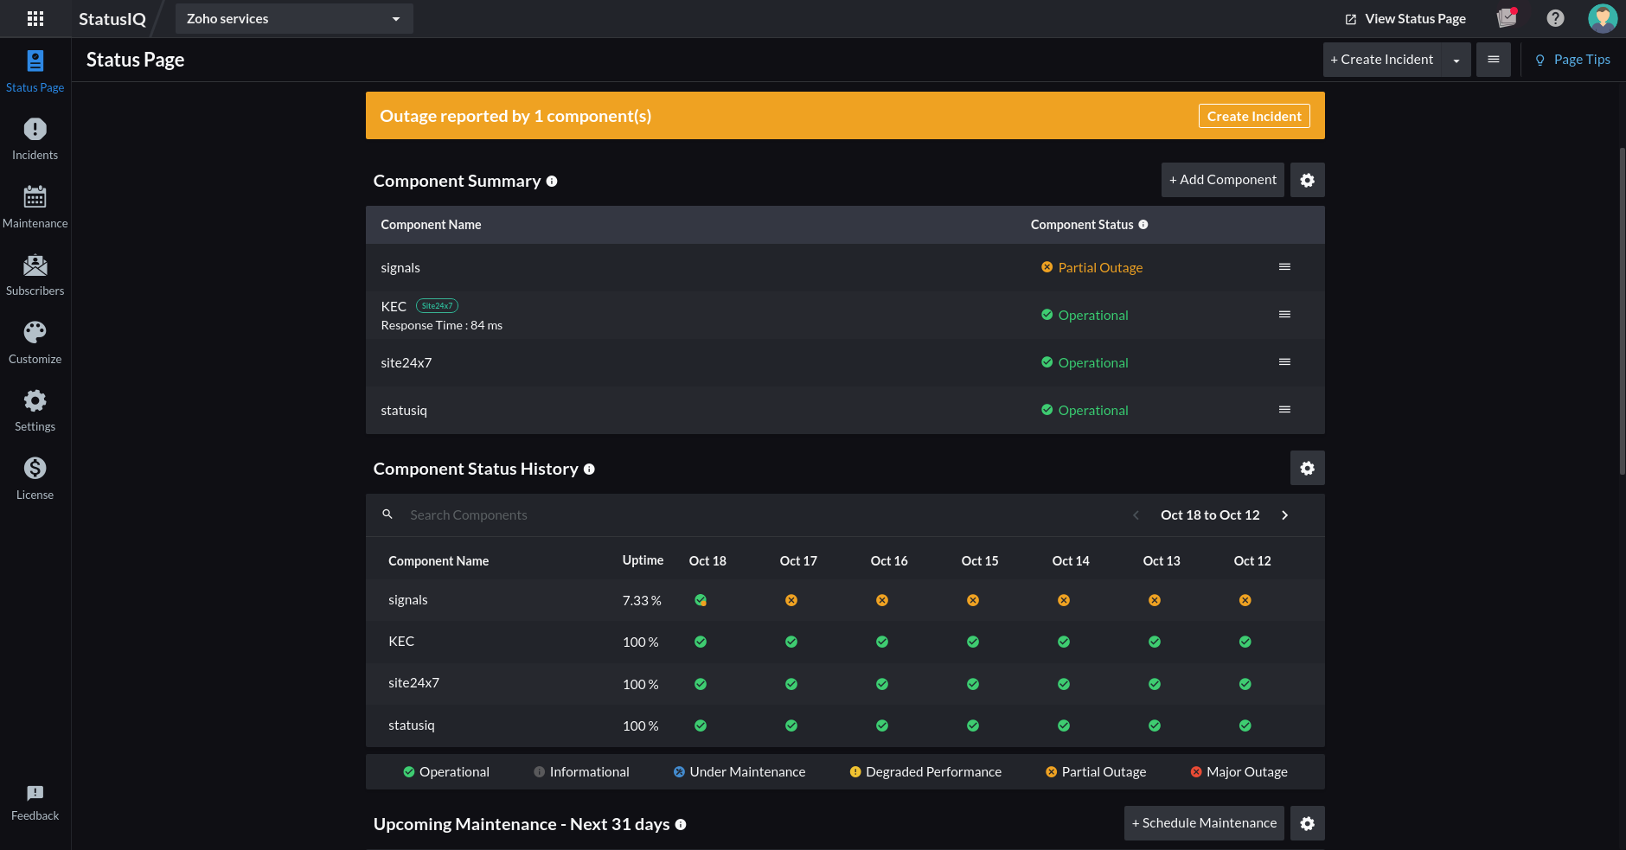Open Status Page in sidebar
Image resolution: width=1626 pixels, height=850 pixels.
coord(35,72)
